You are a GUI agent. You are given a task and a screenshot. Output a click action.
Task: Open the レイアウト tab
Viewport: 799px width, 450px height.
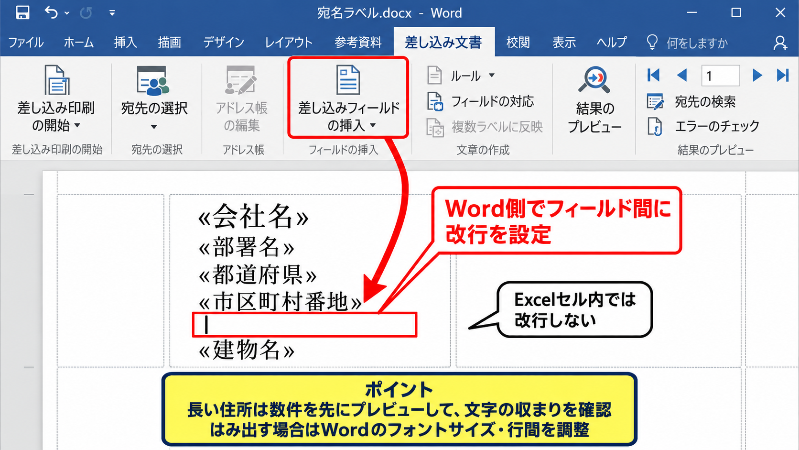(289, 43)
